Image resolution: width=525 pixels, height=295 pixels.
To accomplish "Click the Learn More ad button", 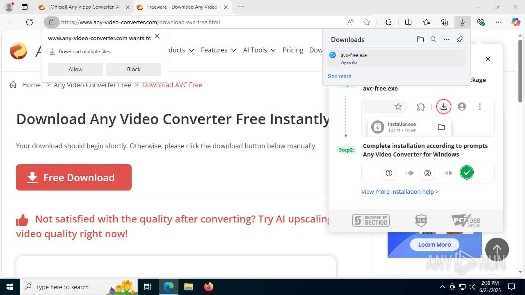I will [x=434, y=245].
